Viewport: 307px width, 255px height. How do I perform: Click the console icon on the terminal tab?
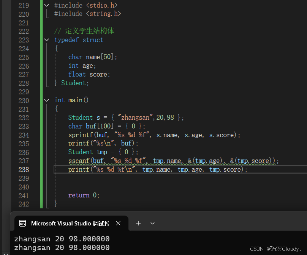(x=23, y=223)
